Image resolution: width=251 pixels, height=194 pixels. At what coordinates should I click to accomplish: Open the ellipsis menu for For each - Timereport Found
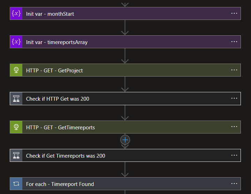(234, 184)
